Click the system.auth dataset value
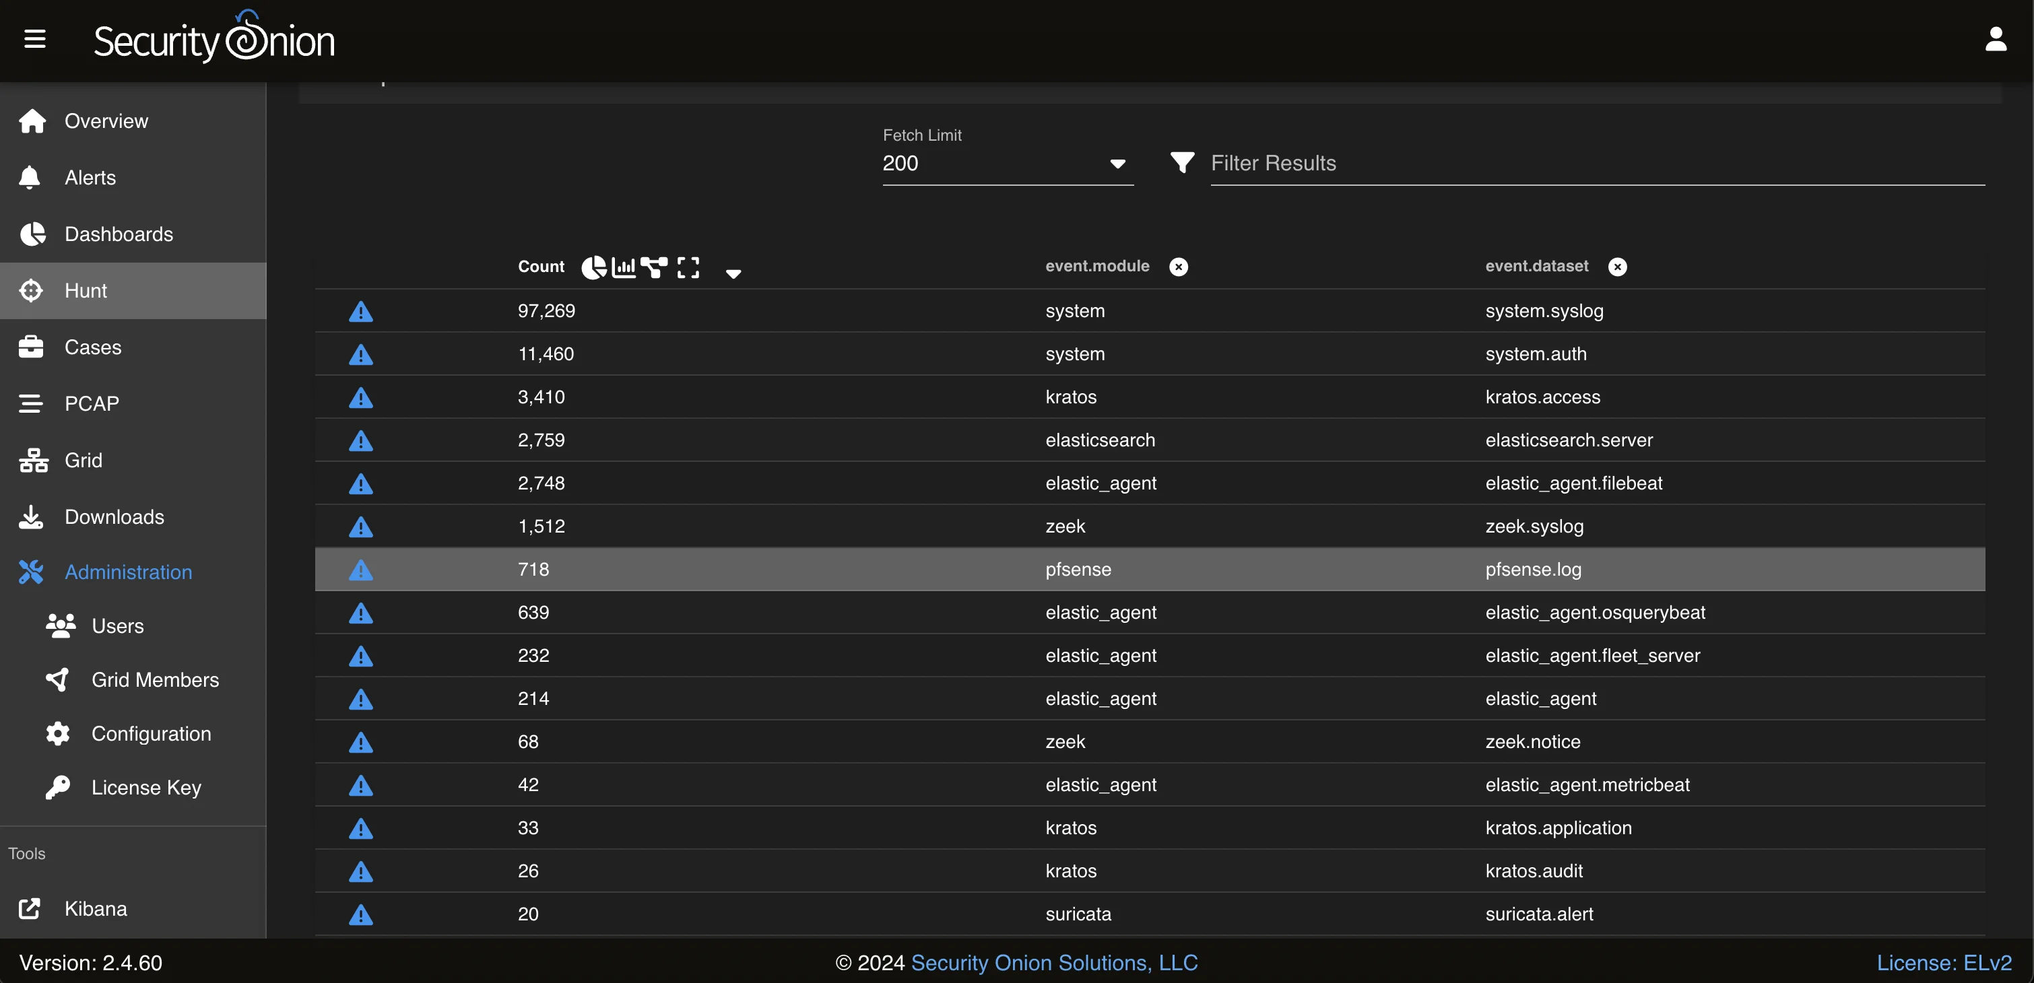Image resolution: width=2034 pixels, height=983 pixels. coord(1536,355)
